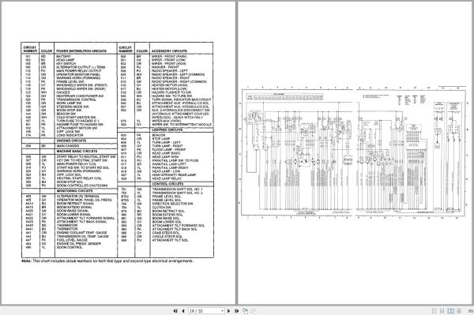Screen dimensions: 474x315
Task: Switch to single page layout
Action: (x=434, y=311)
